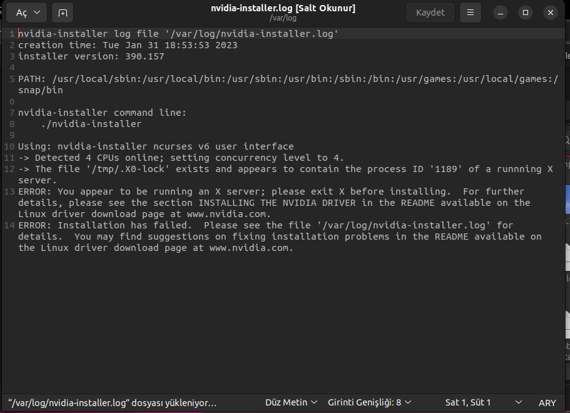
Task: Create a new document tab
Action: pyautogui.click(x=63, y=13)
